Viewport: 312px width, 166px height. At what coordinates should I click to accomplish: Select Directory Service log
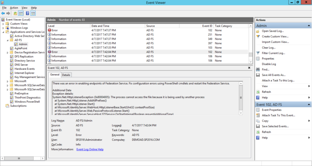click(24, 60)
